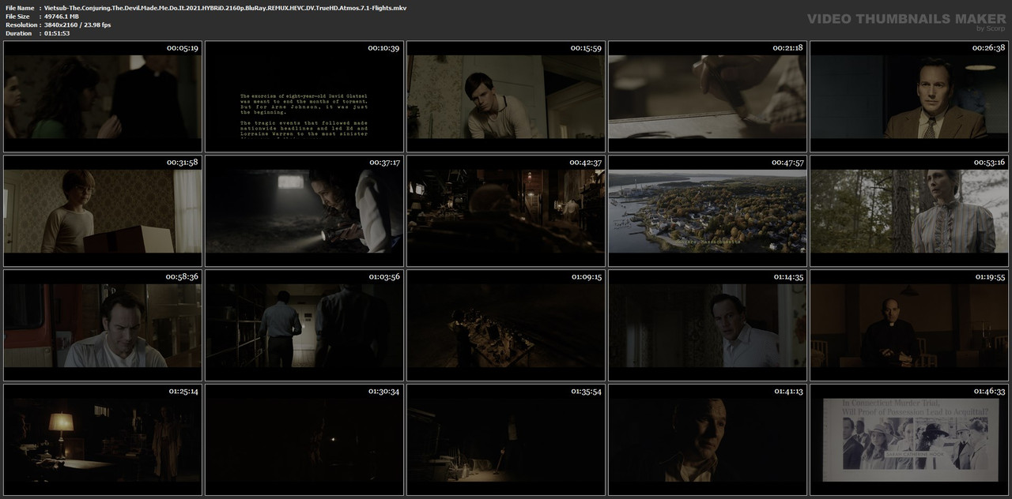1012x499 pixels.
Task: Open the aerial town thumbnail at 00:47:57
Action: pyautogui.click(x=708, y=210)
